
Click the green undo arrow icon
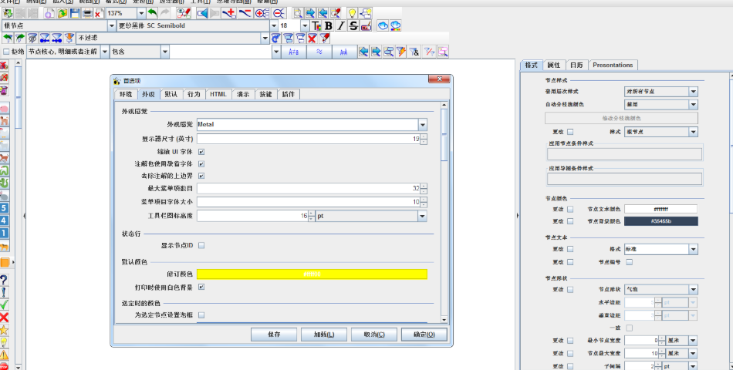click(x=152, y=13)
